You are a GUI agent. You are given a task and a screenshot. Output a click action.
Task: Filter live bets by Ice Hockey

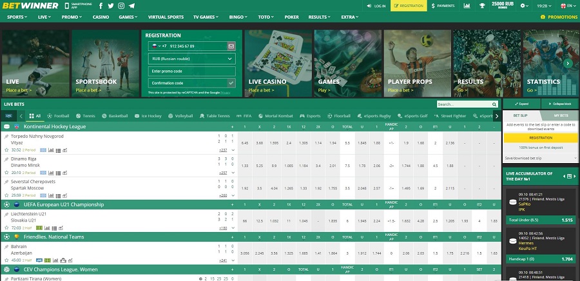pyautogui.click(x=148, y=116)
